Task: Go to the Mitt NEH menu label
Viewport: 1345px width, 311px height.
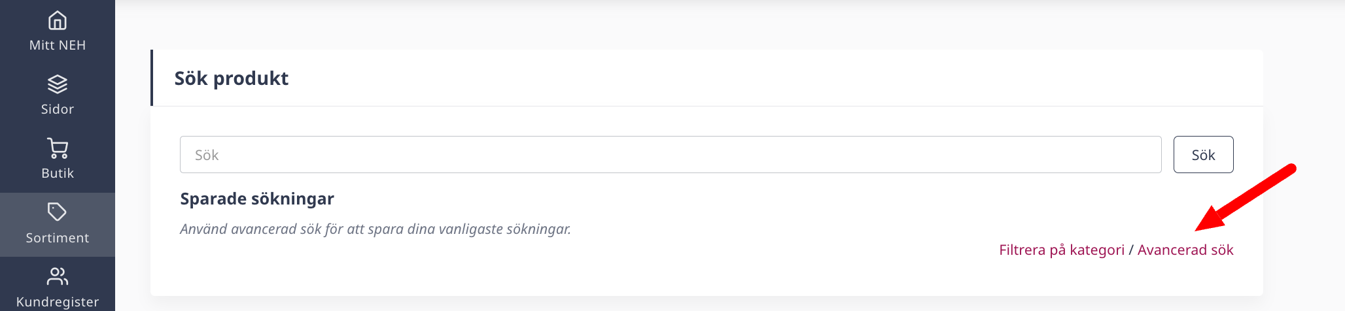Action: tap(58, 45)
